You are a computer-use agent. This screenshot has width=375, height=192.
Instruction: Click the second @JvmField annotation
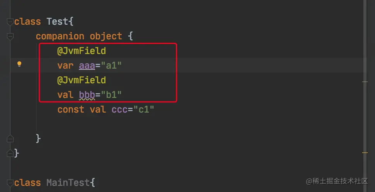click(81, 80)
